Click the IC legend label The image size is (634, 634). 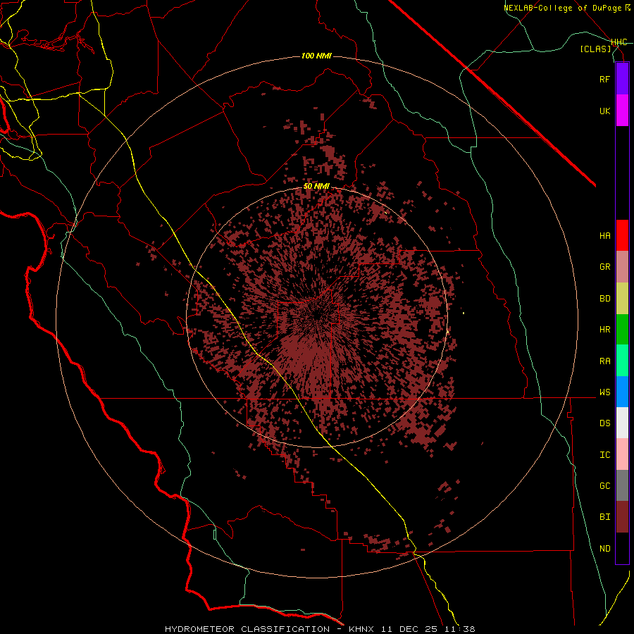pyautogui.click(x=604, y=455)
